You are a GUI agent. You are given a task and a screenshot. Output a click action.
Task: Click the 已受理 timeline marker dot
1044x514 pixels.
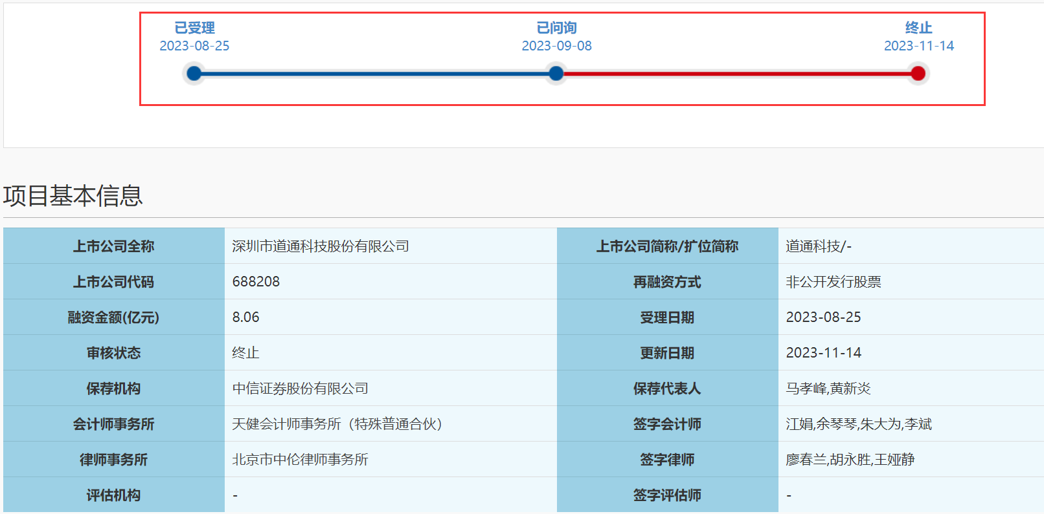tap(194, 73)
